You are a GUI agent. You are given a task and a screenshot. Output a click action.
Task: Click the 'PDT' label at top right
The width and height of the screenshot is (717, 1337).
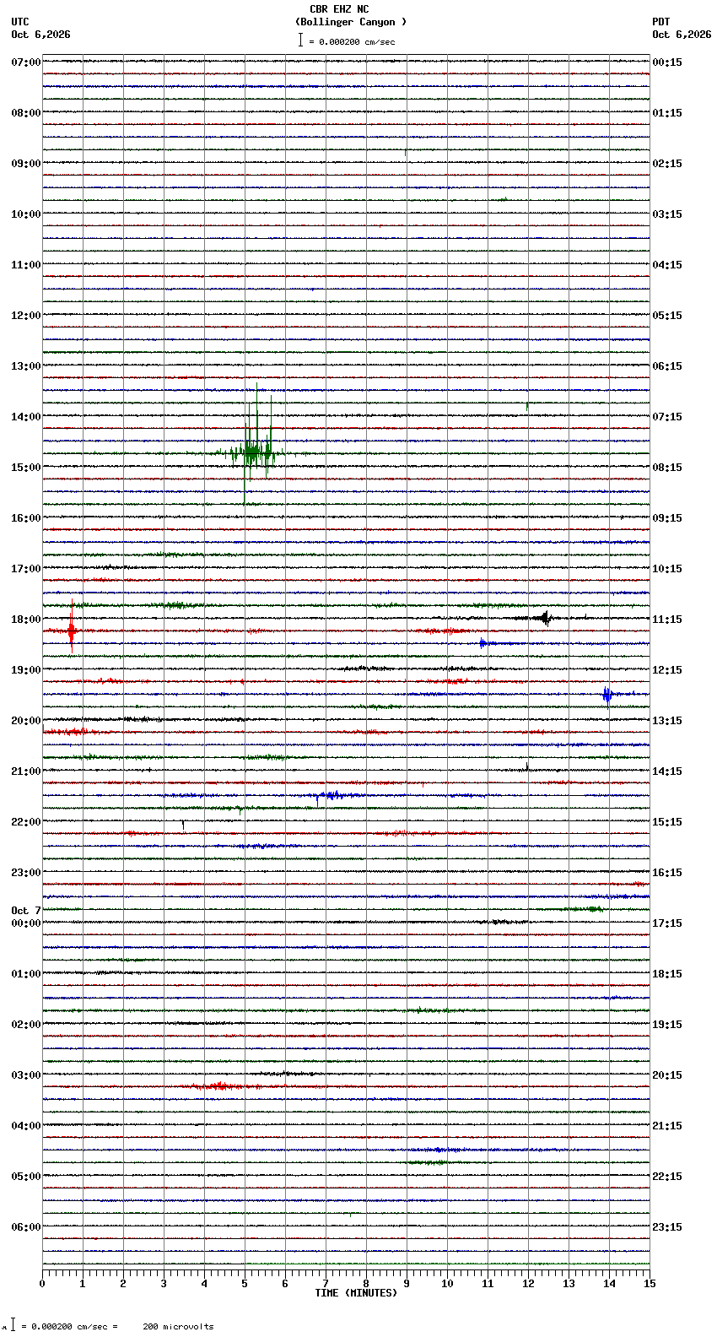661,22
